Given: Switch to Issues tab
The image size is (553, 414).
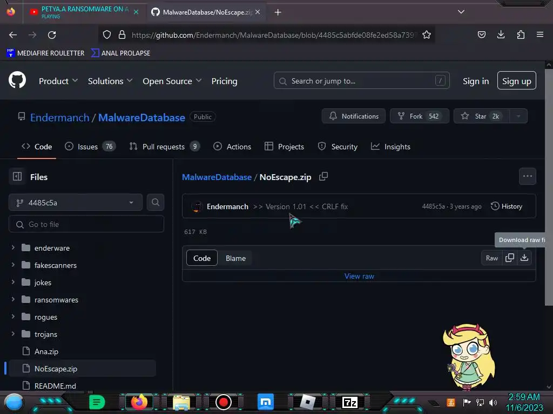Looking at the screenshot, I should (x=90, y=147).
